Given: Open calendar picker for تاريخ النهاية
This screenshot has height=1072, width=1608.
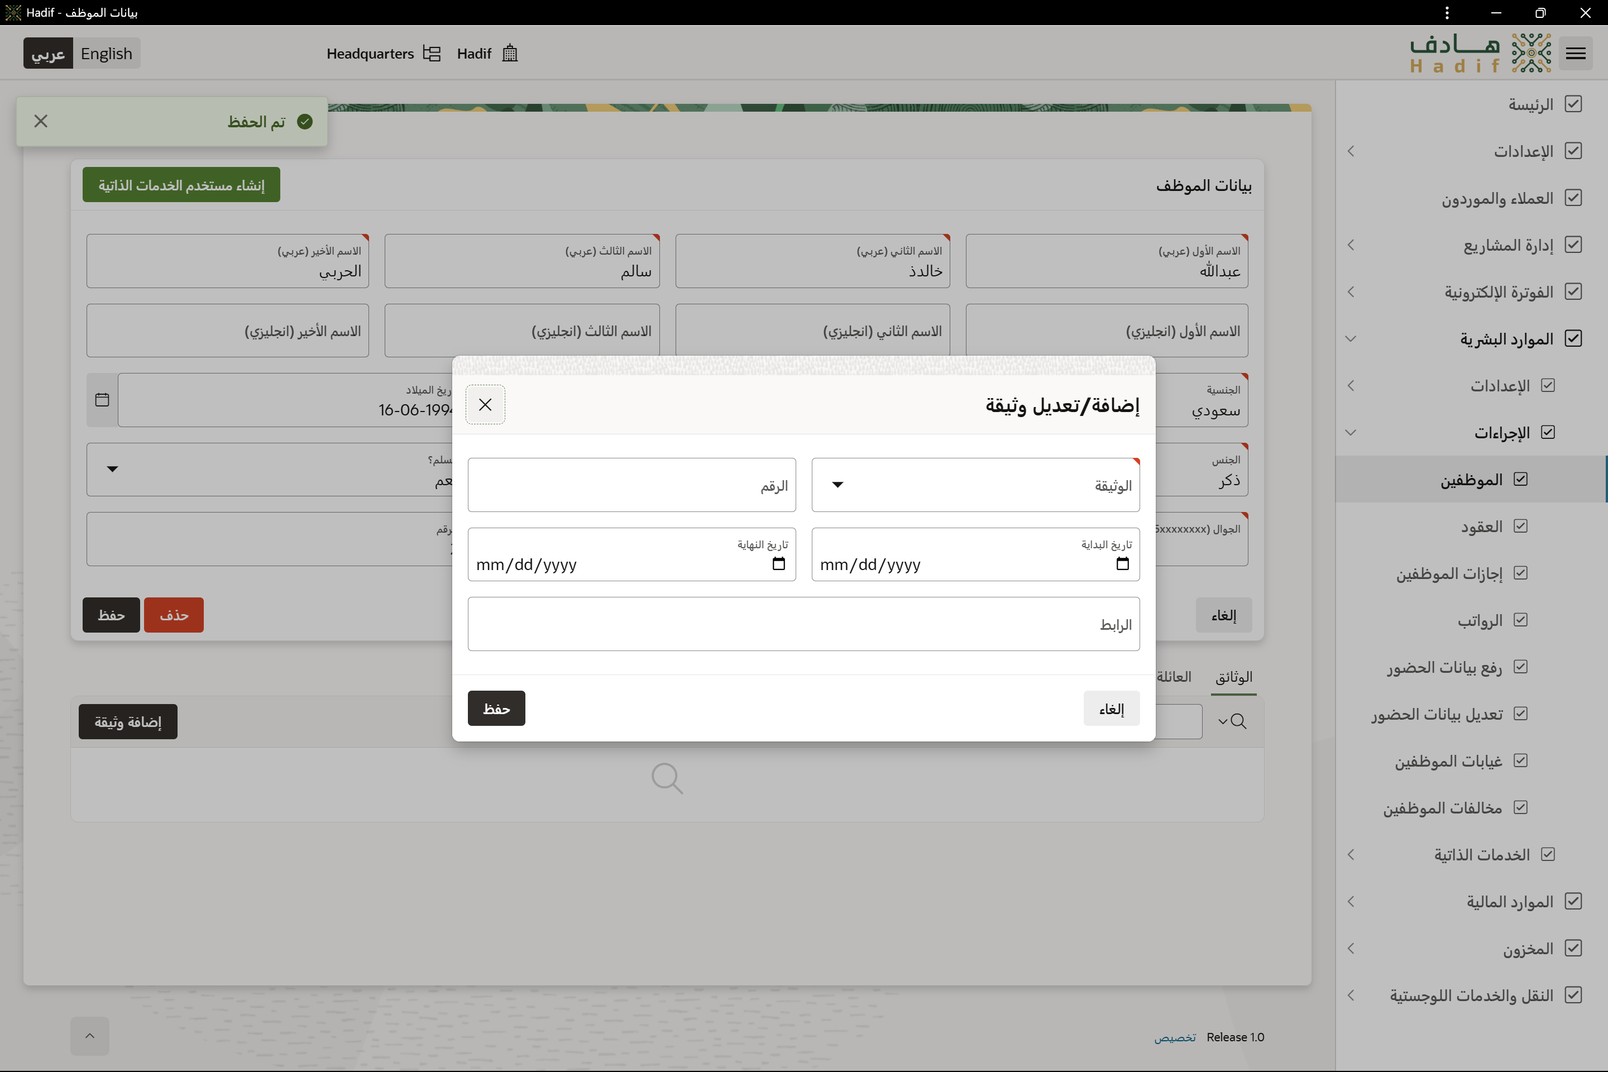Looking at the screenshot, I should (x=778, y=564).
